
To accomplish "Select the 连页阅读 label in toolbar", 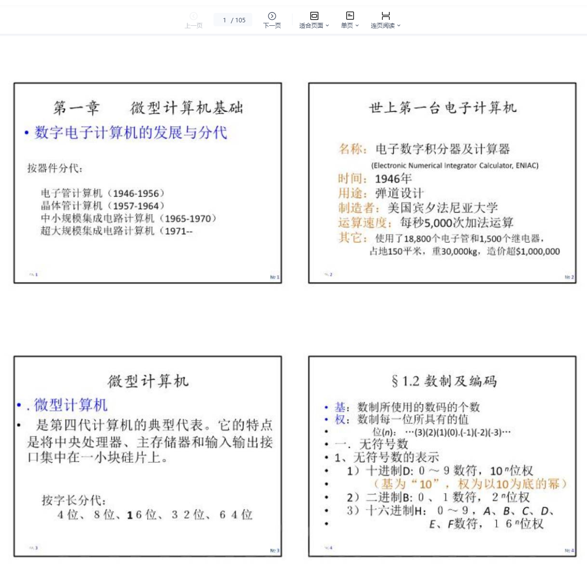I will coord(382,26).
